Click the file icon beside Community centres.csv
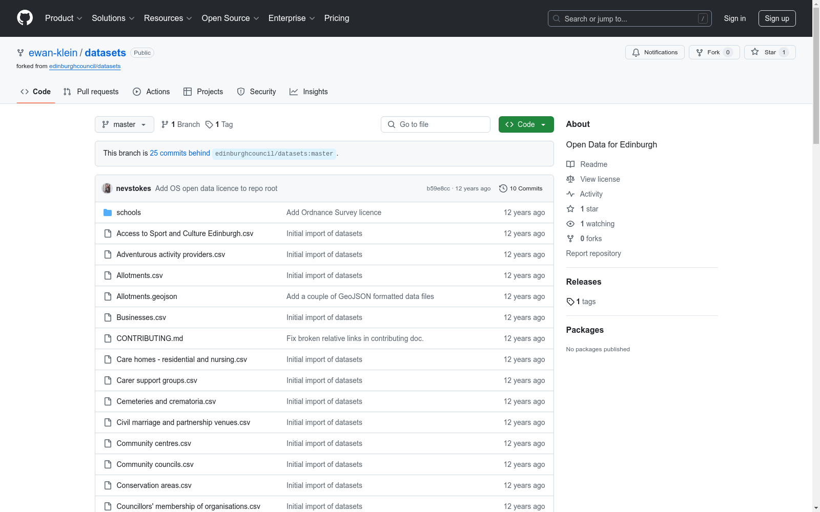The image size is (820, 512). pyautogui.click(x=108, y=443)
